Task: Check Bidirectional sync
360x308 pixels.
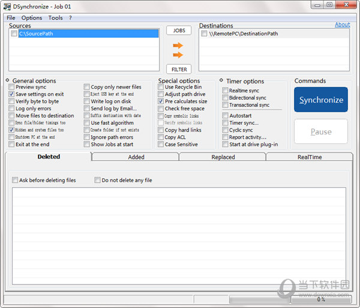Action: (x=225, y=98)
